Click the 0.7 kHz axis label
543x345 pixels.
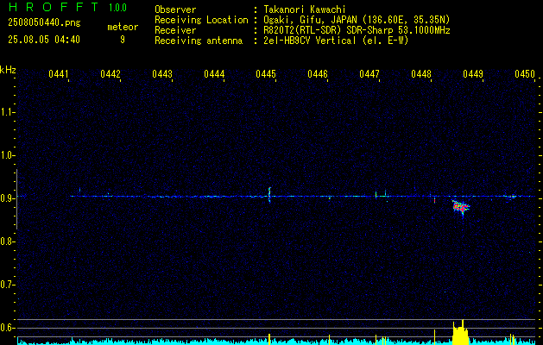pos(7,285)
